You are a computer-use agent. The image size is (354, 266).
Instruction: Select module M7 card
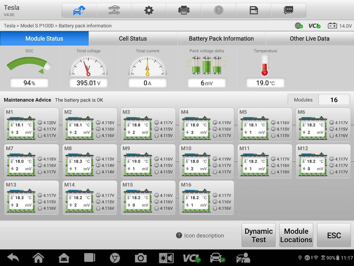coord(31,161)
